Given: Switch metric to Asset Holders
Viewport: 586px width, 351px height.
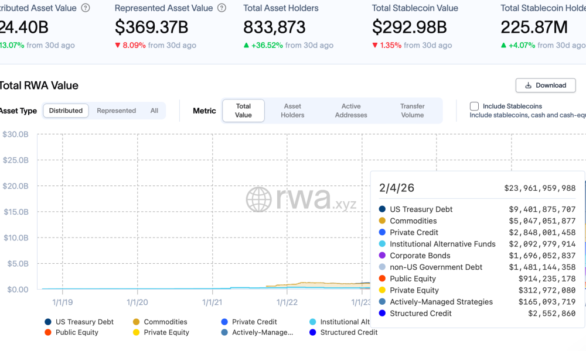Looking at the screenshot, I should point(292,111).
